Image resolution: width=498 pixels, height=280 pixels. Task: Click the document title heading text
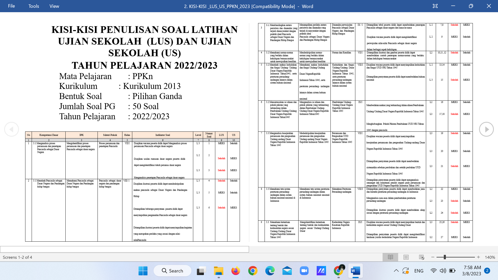144,47
